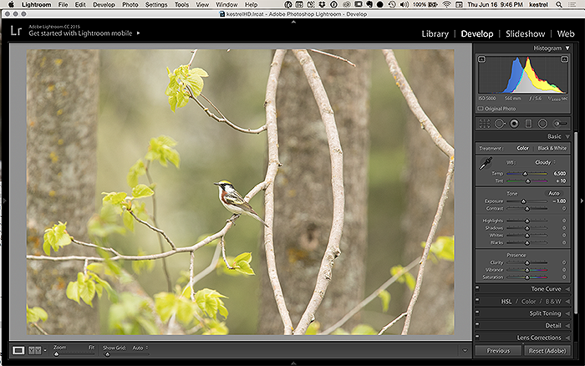Toggle the shadow clipping indicator in histogram
The width and height of the screenshot is (585, 366).
481,59
